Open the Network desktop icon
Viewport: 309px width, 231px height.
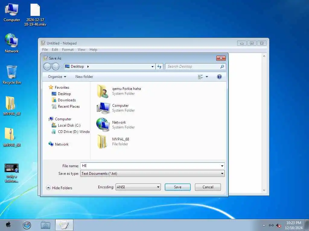click(12, 43)
